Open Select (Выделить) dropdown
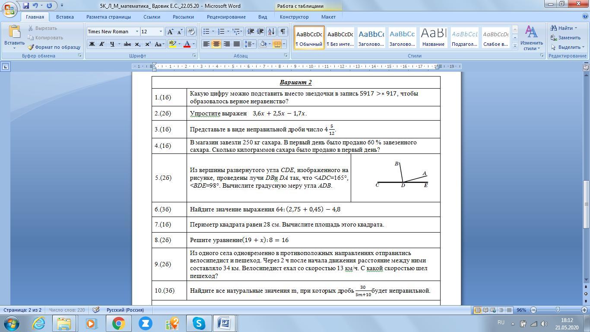Image resolution: width=590 pixels, height=332 pixels. 568,47
